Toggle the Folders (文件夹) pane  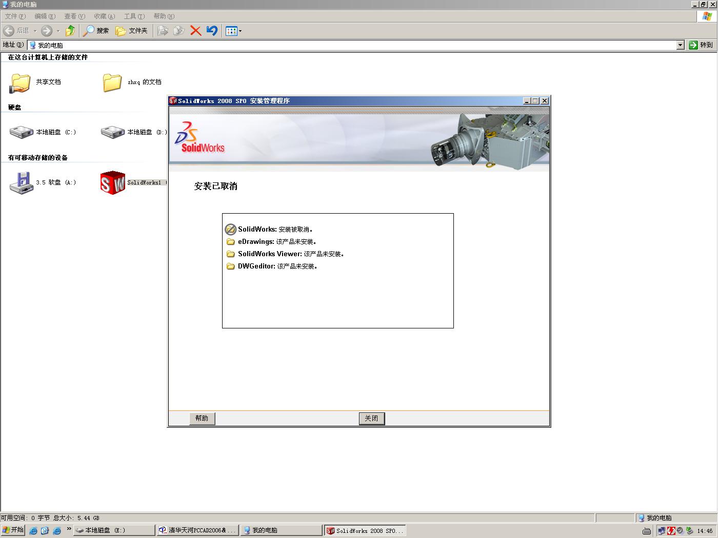[x=132, y=31]
